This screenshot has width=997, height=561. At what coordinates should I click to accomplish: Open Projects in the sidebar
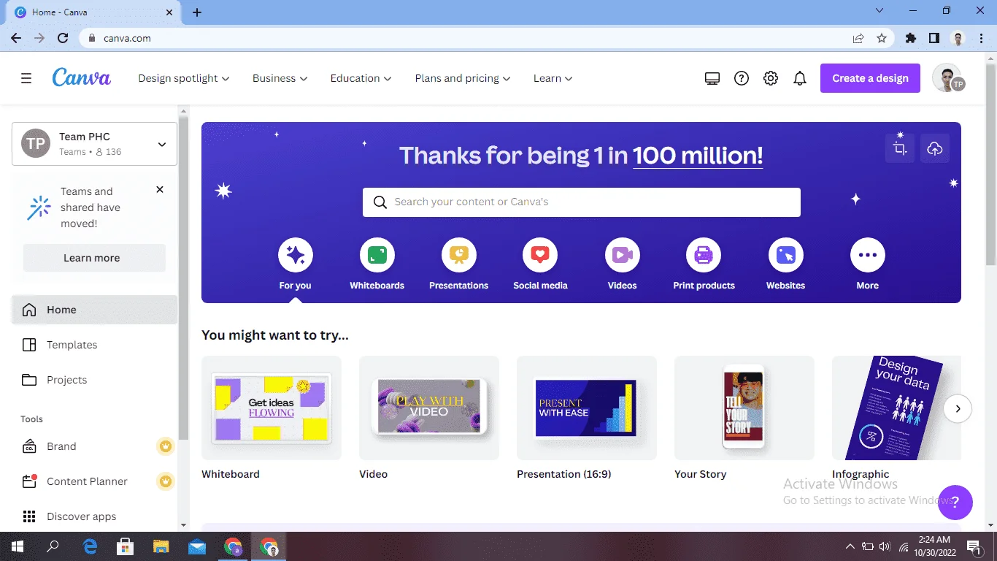pyautogui.click(x=94, y=380)
